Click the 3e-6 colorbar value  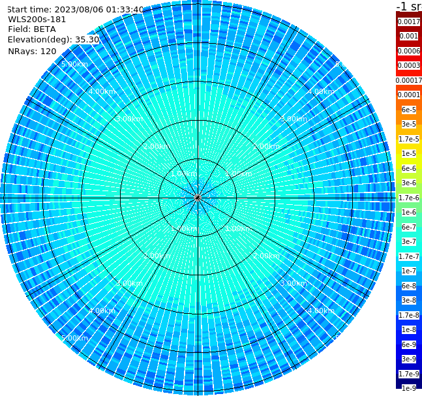point(409,183)
